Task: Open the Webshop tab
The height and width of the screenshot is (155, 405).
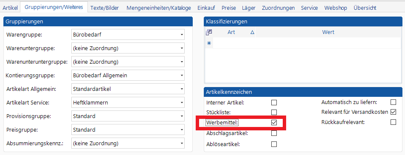Action: click(x=336, y=8)
